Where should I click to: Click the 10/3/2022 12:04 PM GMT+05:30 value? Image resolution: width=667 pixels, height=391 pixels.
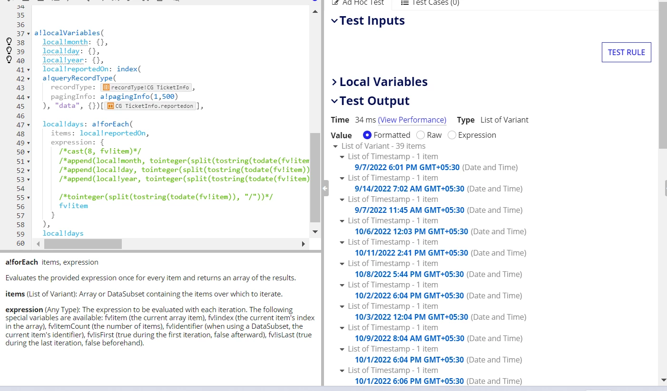(412, 317)
